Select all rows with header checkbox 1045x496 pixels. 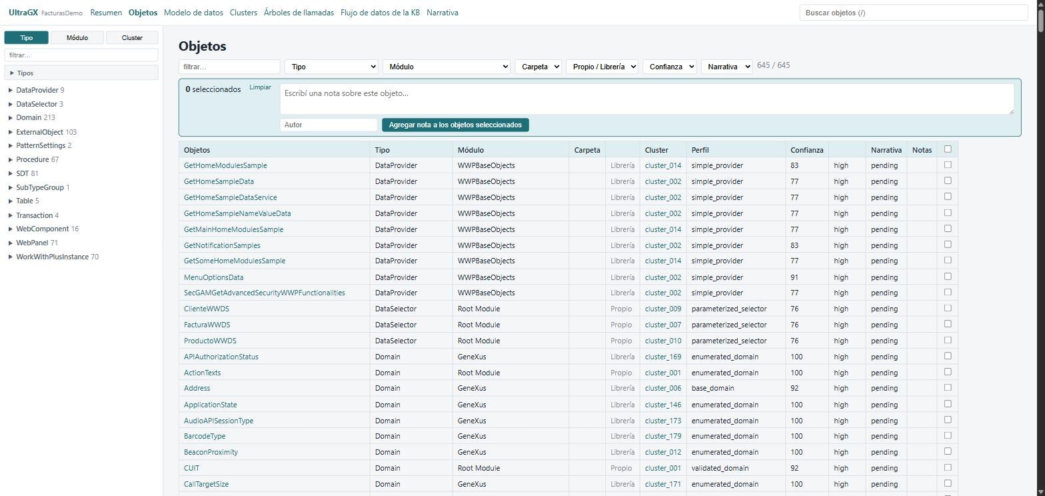point(948,149)
